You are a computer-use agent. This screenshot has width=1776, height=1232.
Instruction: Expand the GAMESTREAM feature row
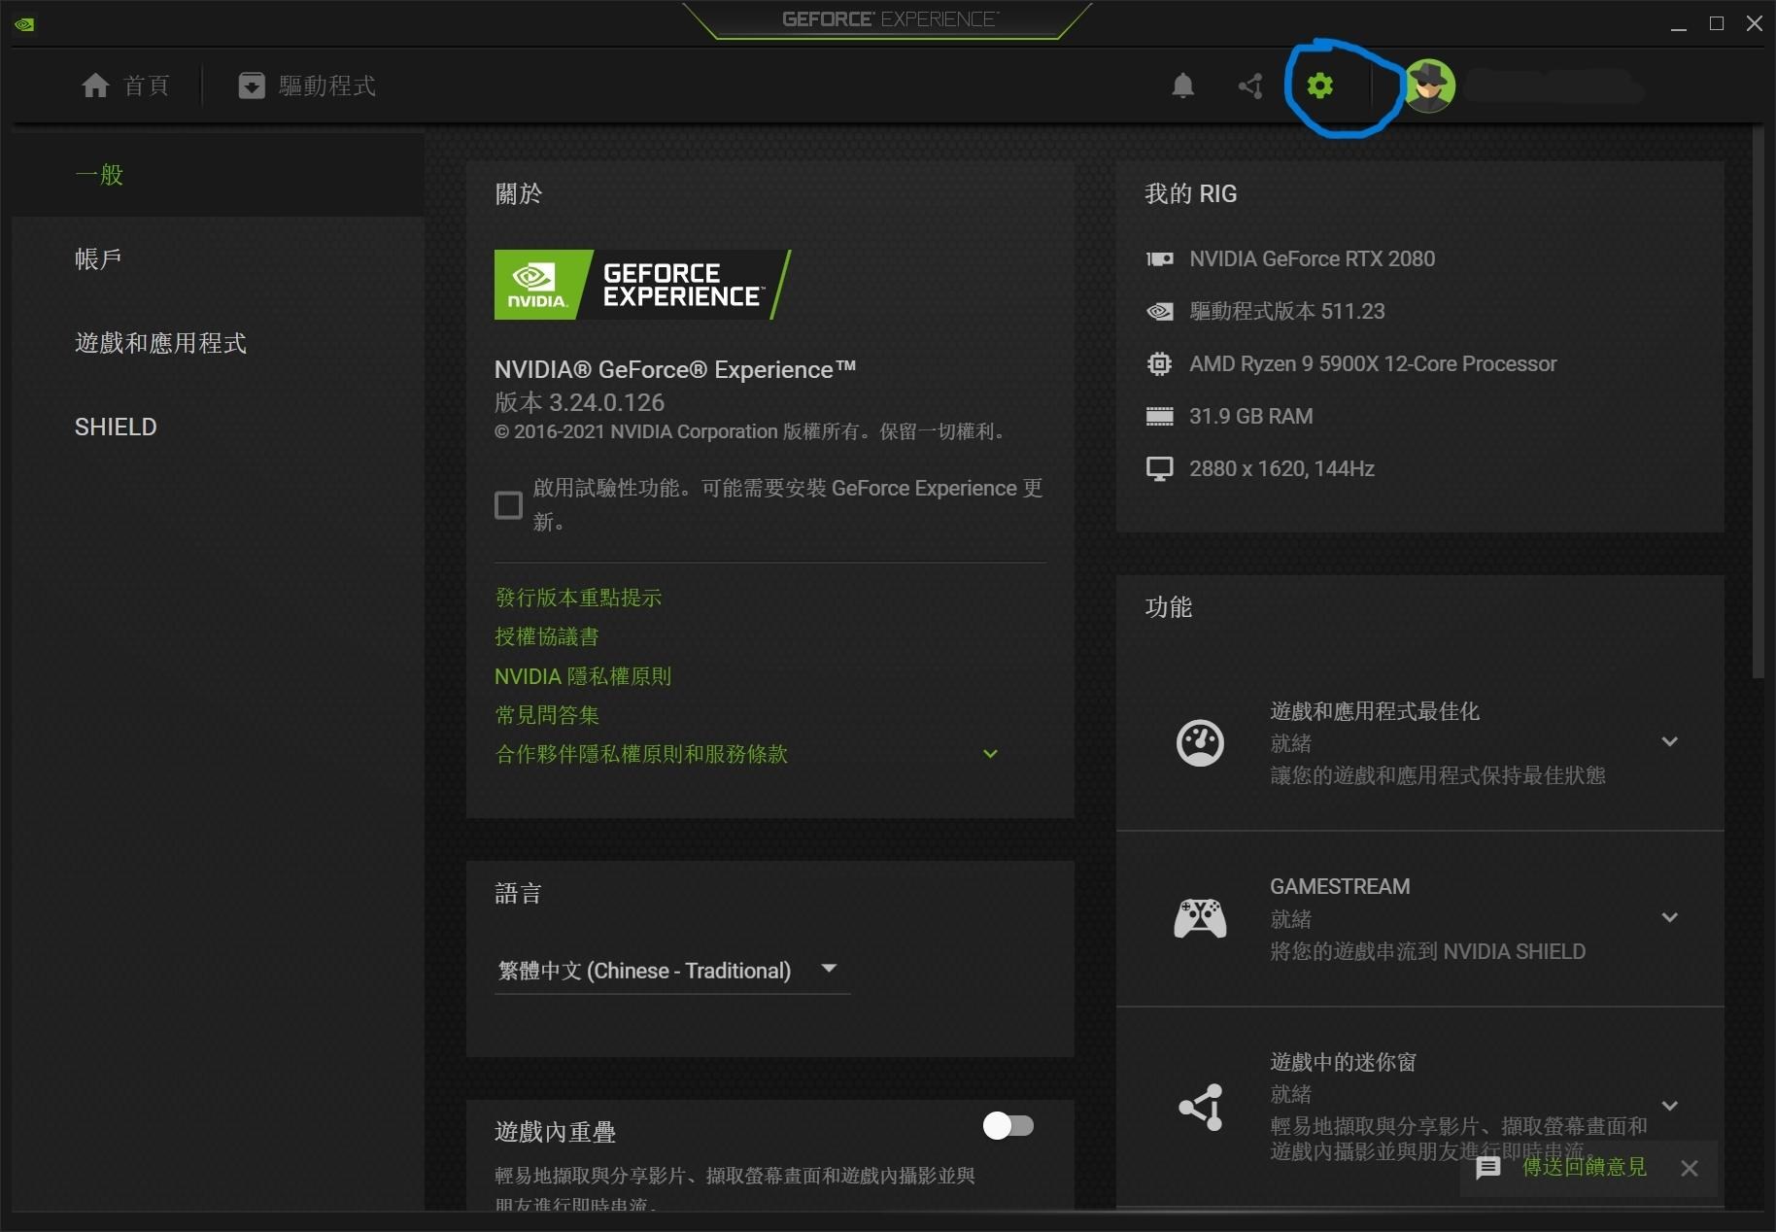tap(1669, 917)
